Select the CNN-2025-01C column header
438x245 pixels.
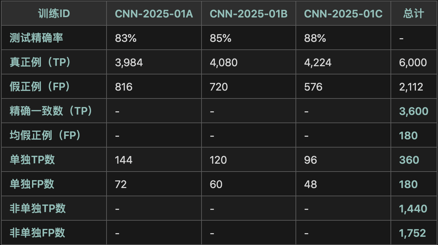click(343, 14)
